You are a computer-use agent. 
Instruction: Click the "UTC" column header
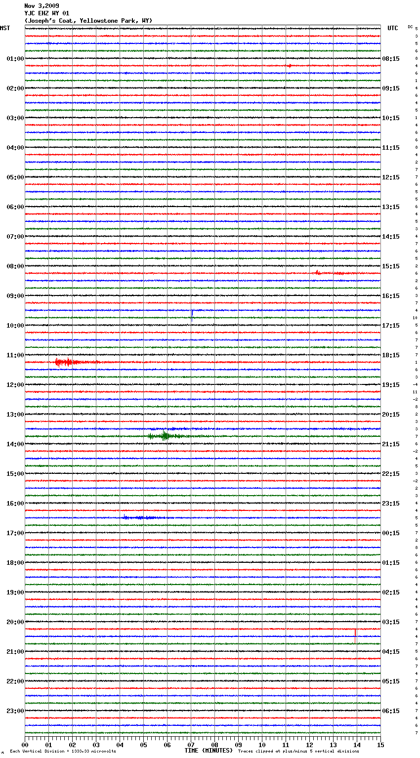tap(392, 28)
